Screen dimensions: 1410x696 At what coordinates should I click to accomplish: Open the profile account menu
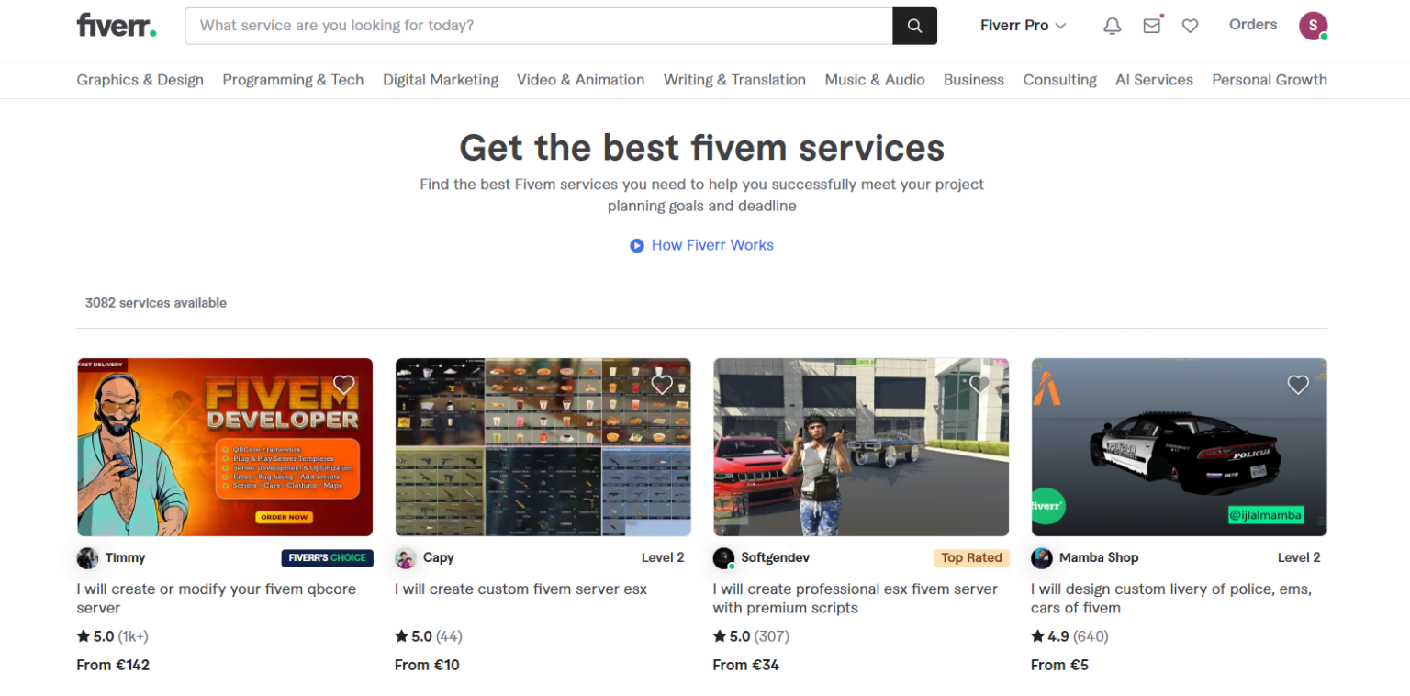[1313, 26]
